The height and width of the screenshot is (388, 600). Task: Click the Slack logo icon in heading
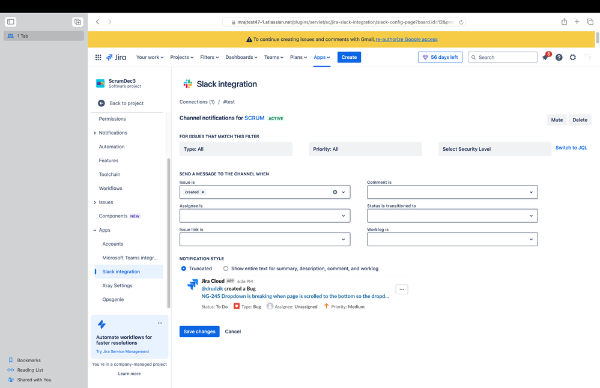[x=188, y=84]
